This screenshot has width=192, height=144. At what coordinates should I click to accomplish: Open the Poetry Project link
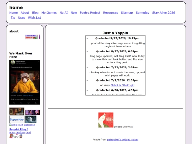click(90, 13)
